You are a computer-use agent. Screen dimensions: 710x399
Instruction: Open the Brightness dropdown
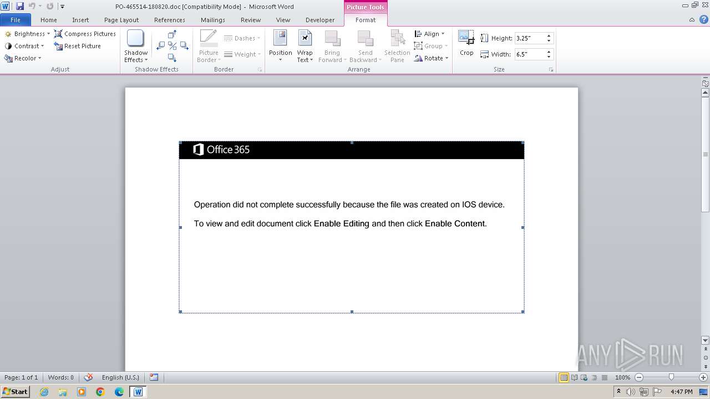[x=27, y=34]
